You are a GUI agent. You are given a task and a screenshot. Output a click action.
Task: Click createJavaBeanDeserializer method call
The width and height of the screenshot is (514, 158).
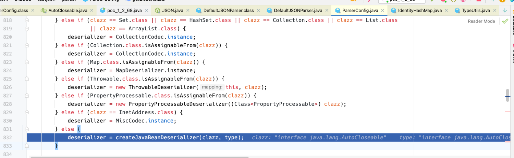point(157,138)
